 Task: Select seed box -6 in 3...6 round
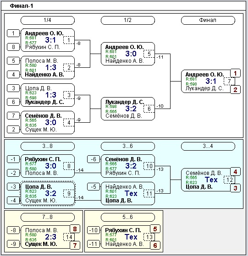(94, 159)
